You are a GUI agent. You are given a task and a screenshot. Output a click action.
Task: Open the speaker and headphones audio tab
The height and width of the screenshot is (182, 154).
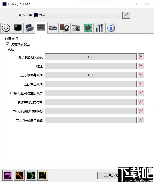pyautogui.click(x=65, y=28)
